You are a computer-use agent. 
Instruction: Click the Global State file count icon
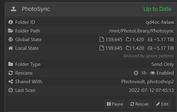102,39
